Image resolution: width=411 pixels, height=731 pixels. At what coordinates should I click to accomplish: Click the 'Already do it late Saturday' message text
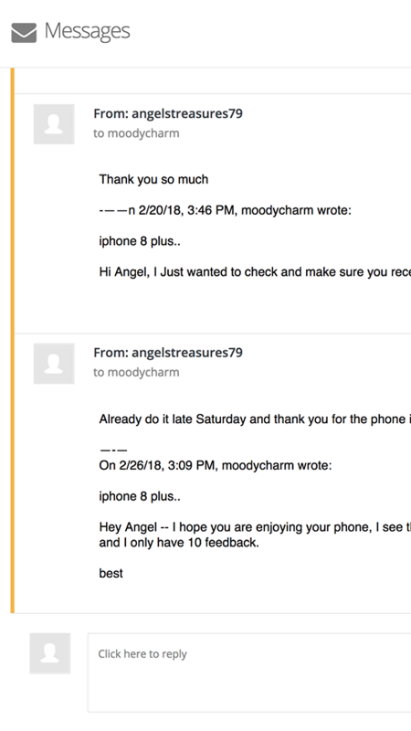[x=255, y=419]
